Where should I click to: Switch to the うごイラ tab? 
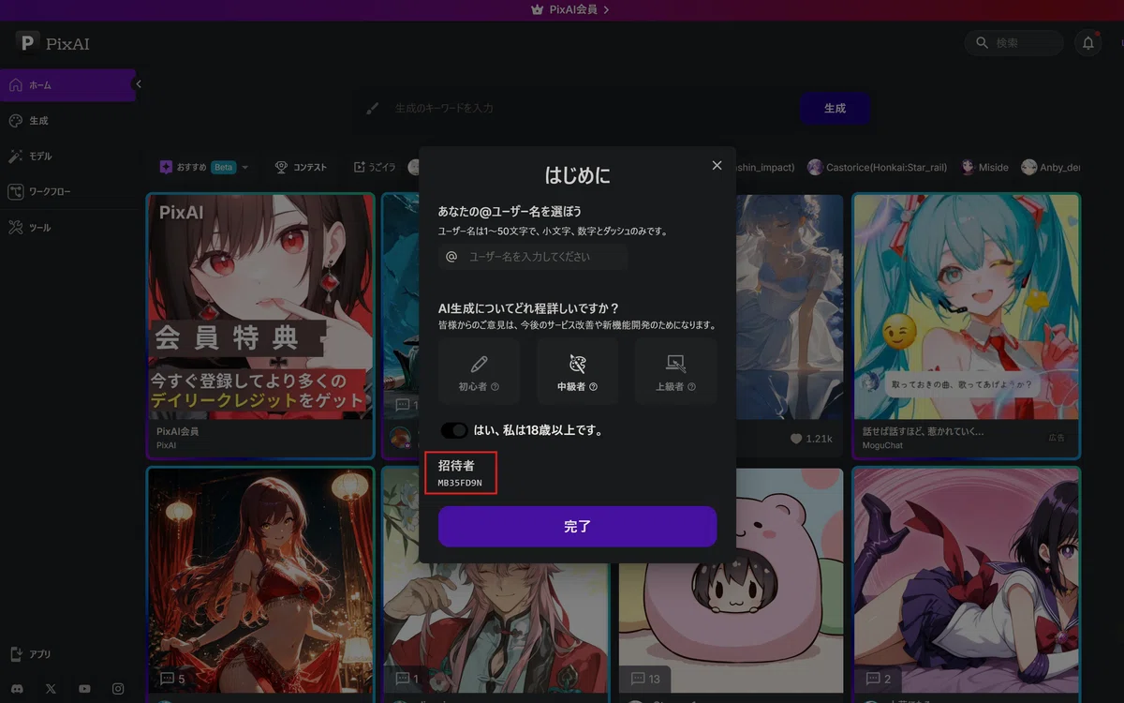[375, 167]
